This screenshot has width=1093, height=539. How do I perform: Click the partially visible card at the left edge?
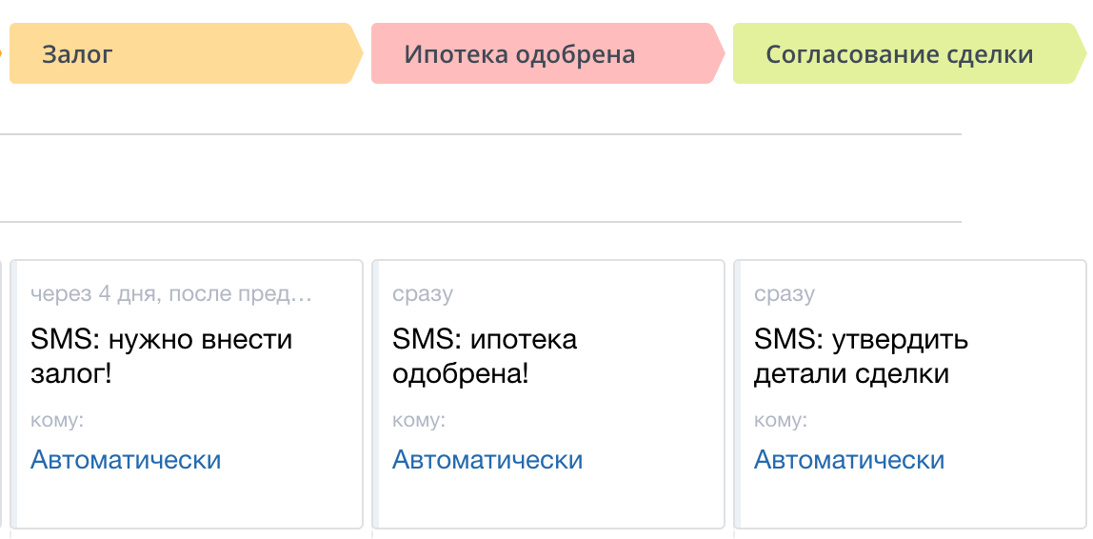(x=3, y=392)
